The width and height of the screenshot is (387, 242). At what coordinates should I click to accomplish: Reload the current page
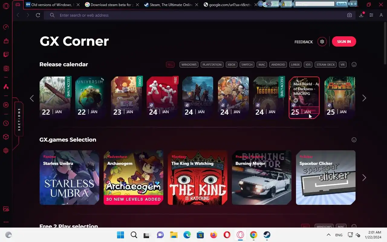pos(38,15)
